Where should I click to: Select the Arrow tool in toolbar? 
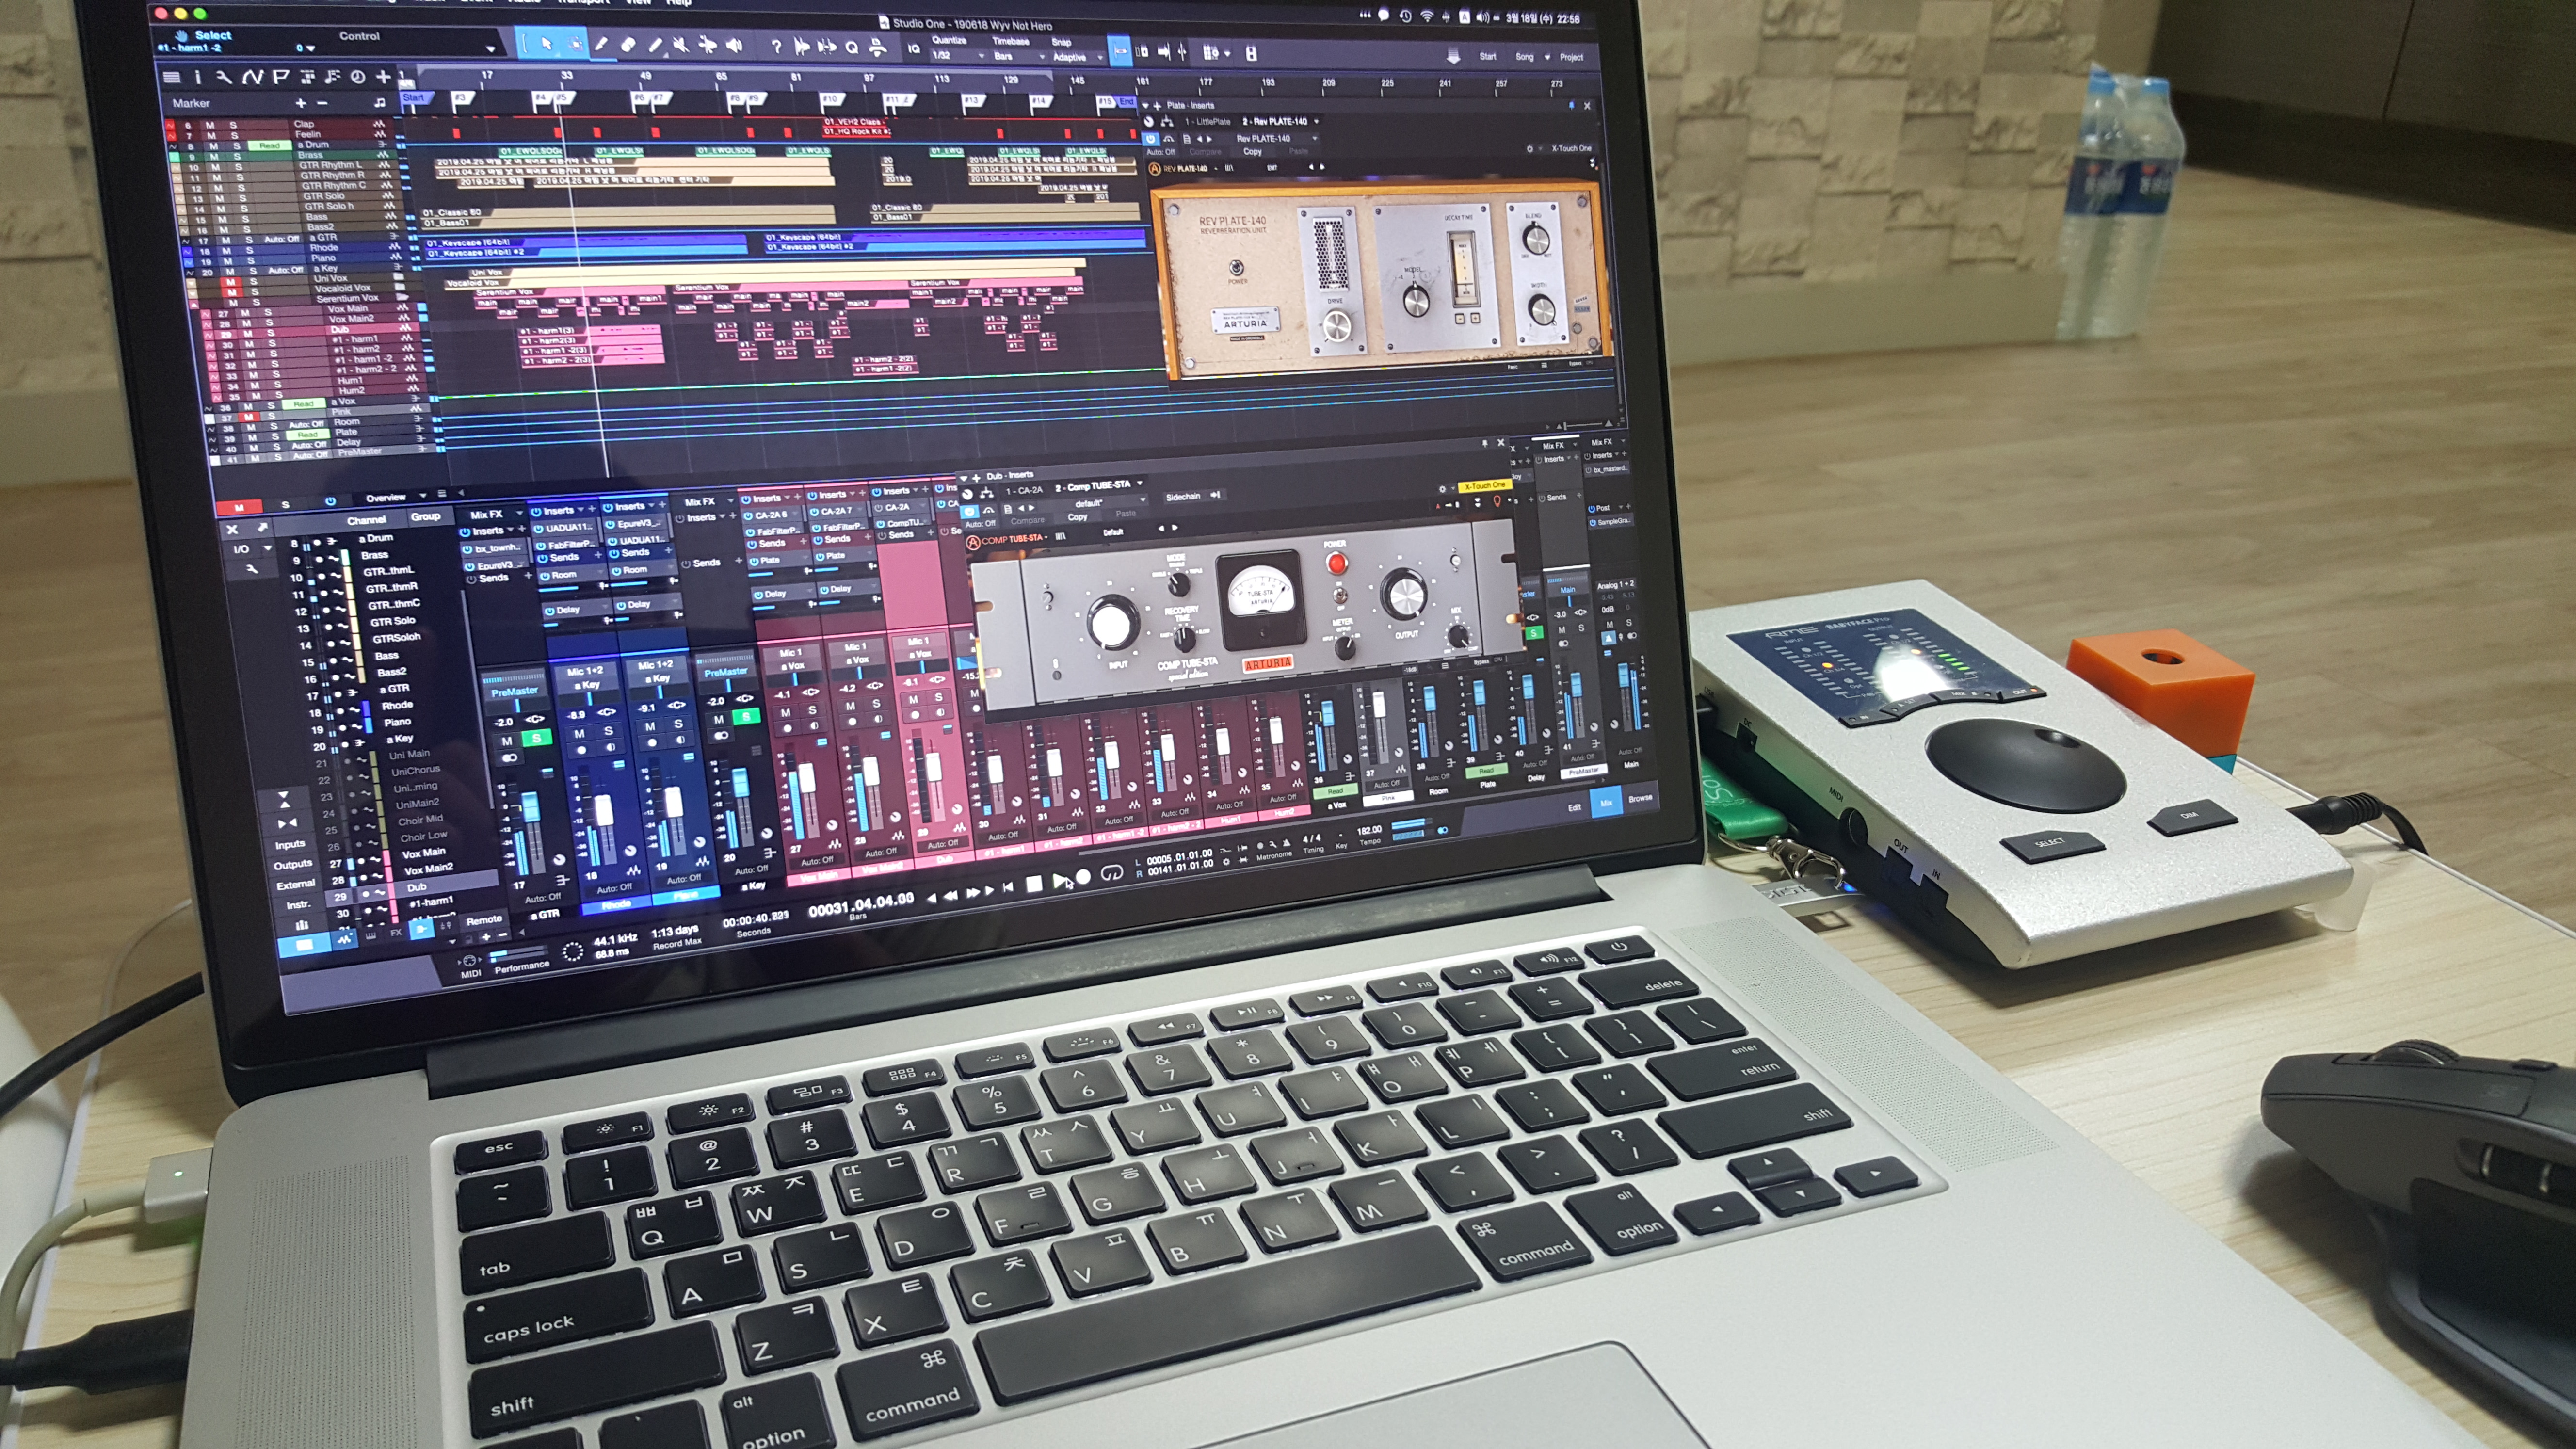click(546, 44)
